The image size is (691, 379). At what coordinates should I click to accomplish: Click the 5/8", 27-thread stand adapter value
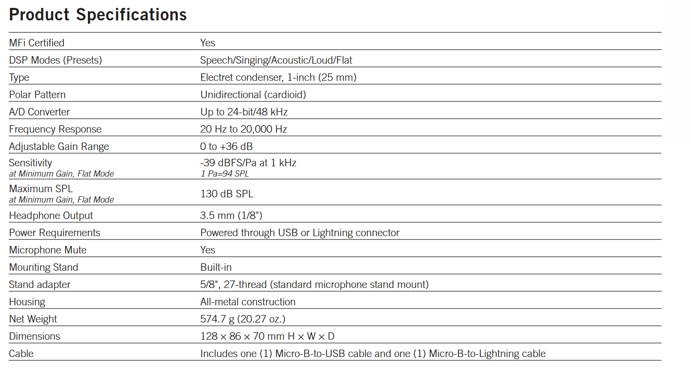(x=314, y=285)
